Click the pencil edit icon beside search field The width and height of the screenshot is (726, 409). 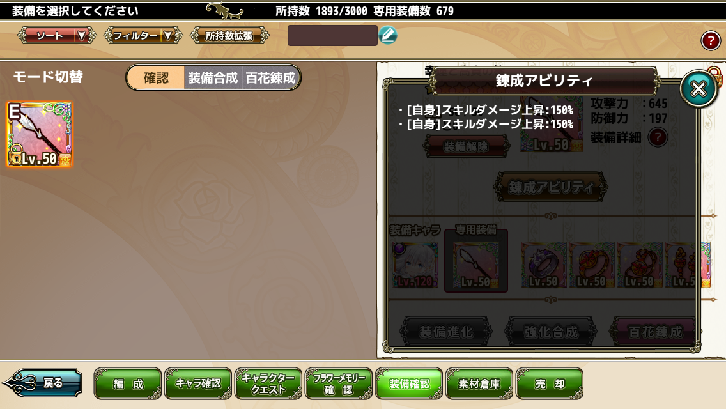coord(387,35)
